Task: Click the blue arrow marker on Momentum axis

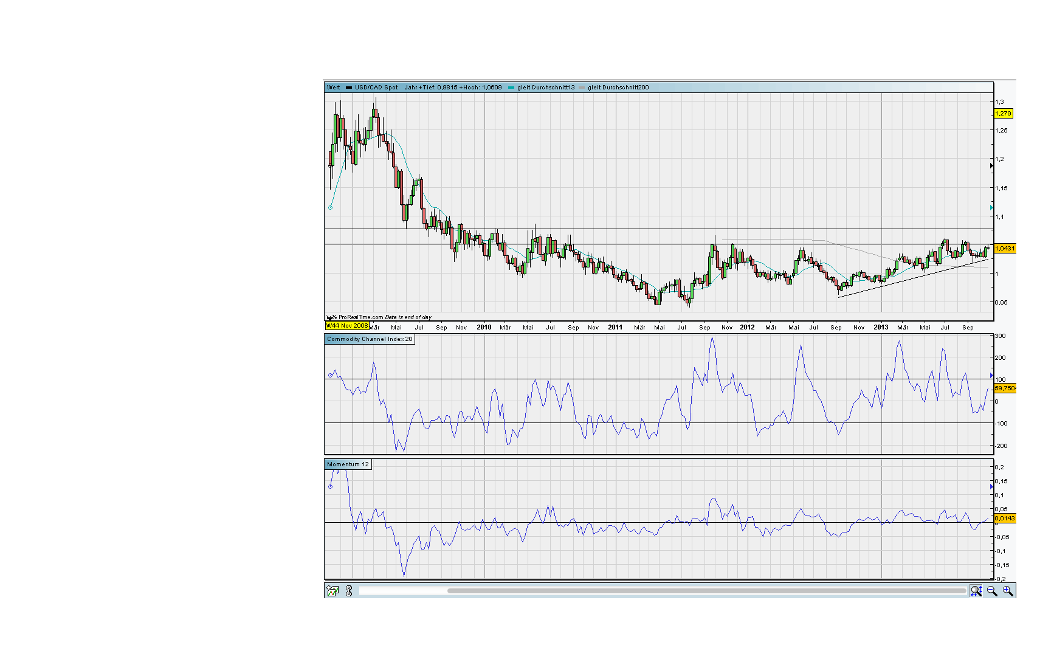Action: pos(992,487)
